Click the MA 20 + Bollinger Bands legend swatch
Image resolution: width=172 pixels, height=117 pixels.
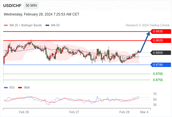pos(6,25)
